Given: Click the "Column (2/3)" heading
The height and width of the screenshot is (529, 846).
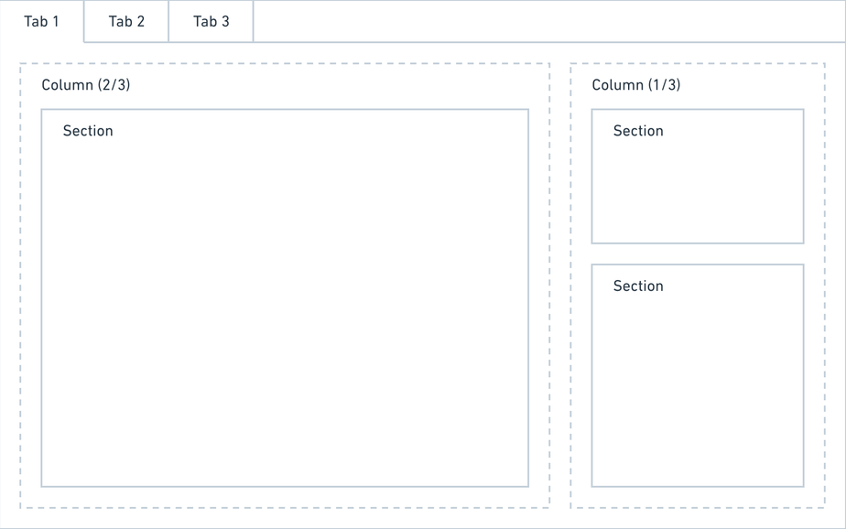Looking at the screenshot, I should point(86,85).
